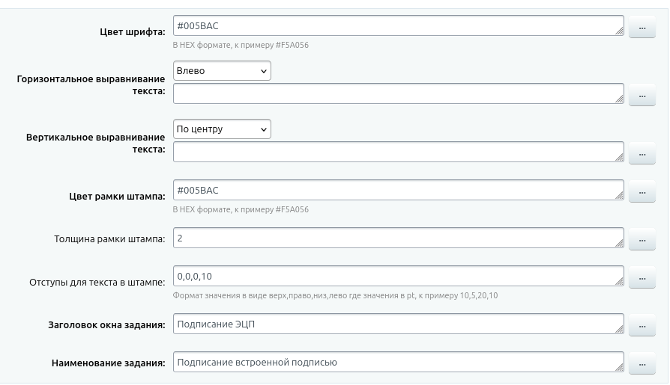670x385 pixels.
Task: Click ellipsis button beside 'Наименование задания'
Action: [642, 365]
